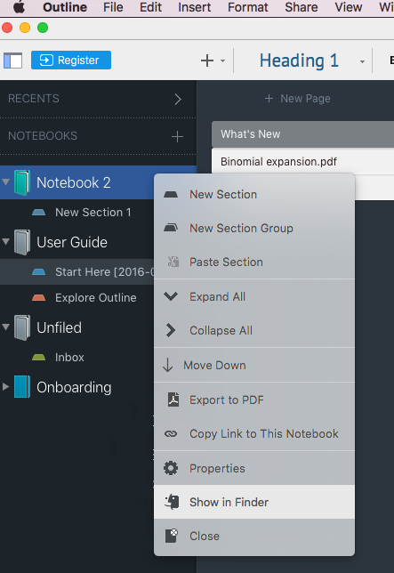Click the New Section 1 blue tab icon
This screenshot has height=573, width=394.
point(39,213)
